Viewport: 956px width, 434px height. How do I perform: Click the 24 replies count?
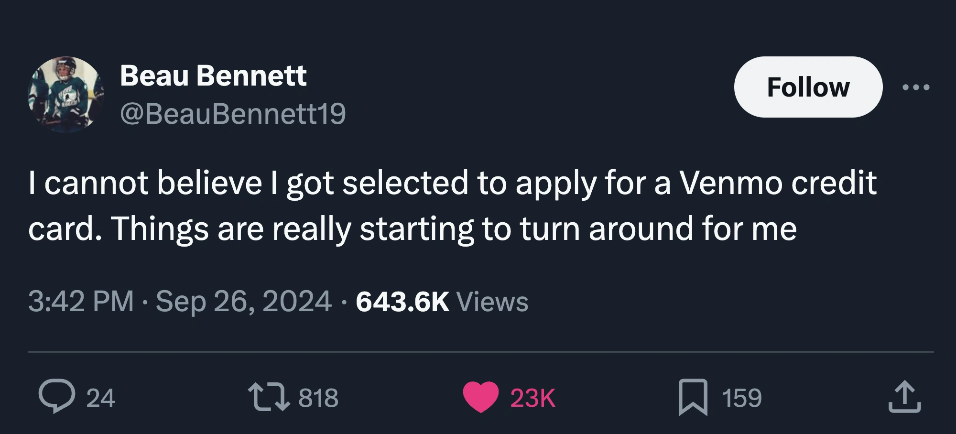pos(100,398)
